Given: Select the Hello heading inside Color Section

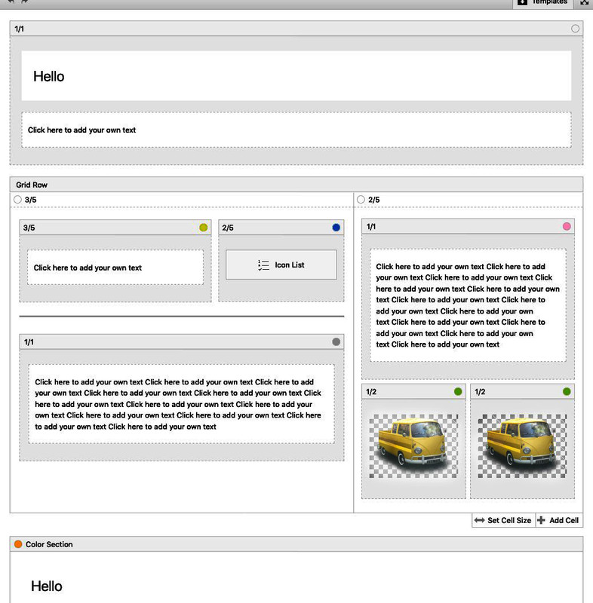Looking at the screenshot, I should coord(47,586).
